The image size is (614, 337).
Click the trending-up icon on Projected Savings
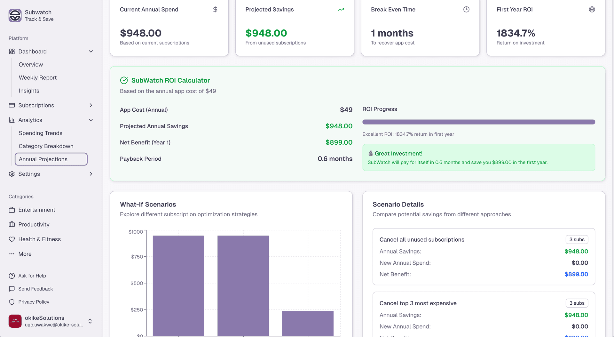[341, 9]
